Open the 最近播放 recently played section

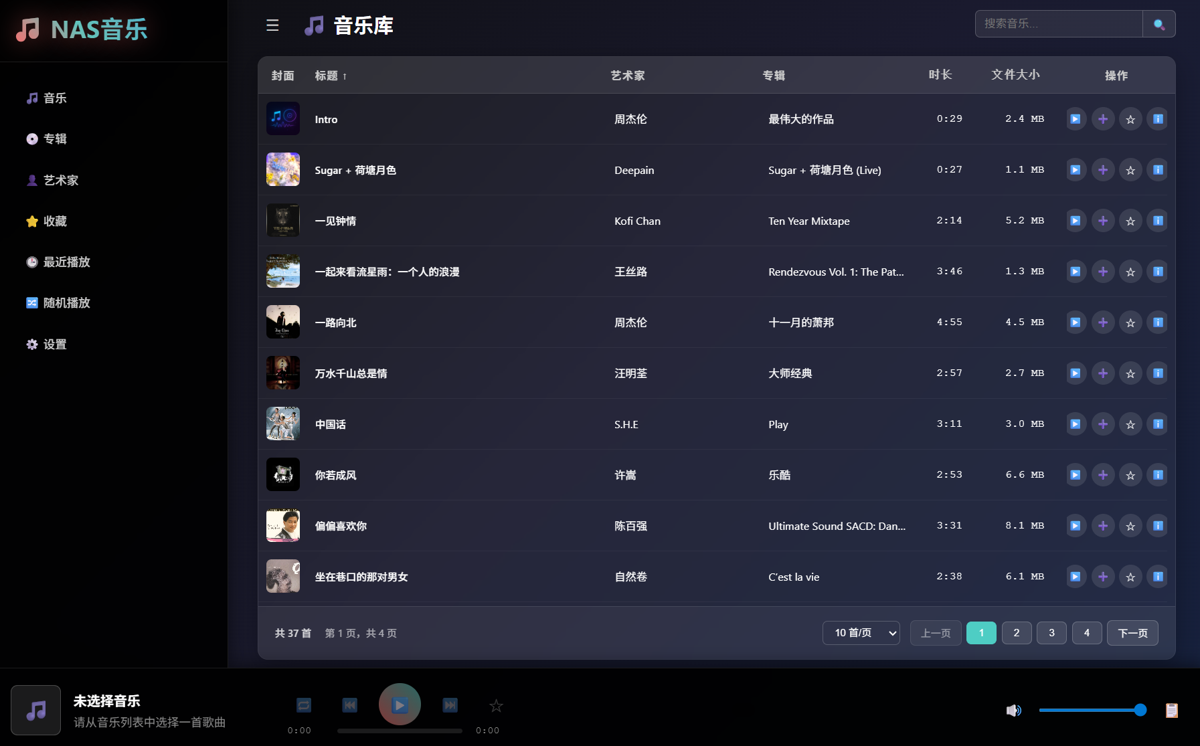66,262
